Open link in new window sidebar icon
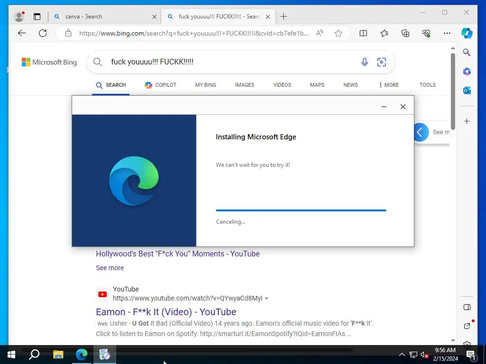 click(x=467, y=326)
